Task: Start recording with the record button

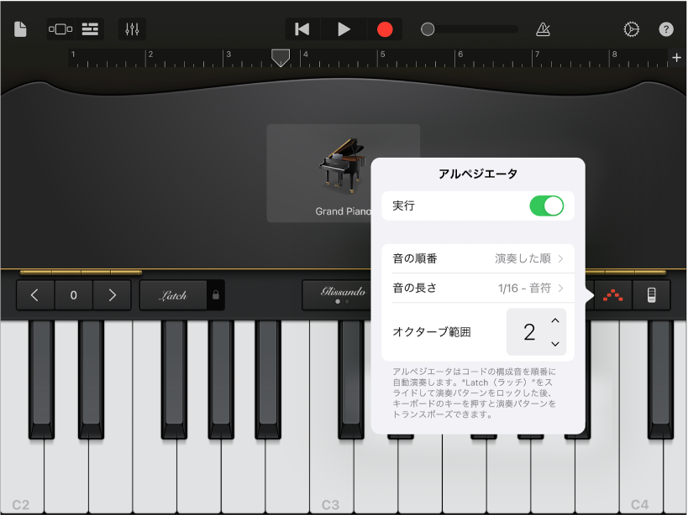Action: [385, 29]
